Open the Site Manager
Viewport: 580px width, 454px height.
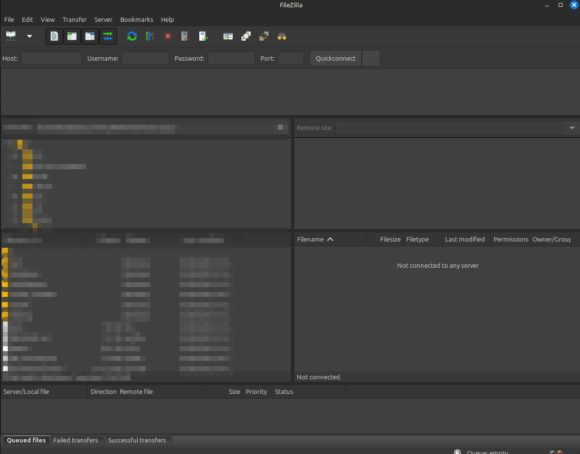[11, 36]
